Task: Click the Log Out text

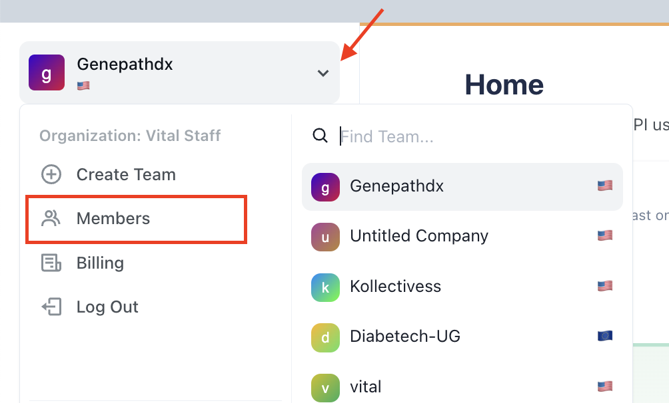Action: 107,307
